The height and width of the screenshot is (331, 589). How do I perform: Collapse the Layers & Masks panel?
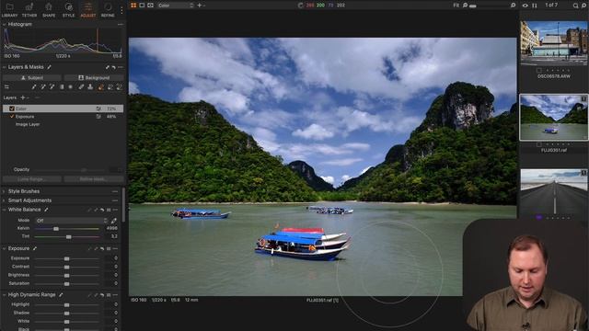(4, 67)
